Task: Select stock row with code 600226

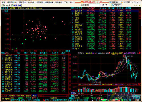Action: pos(35,56)
